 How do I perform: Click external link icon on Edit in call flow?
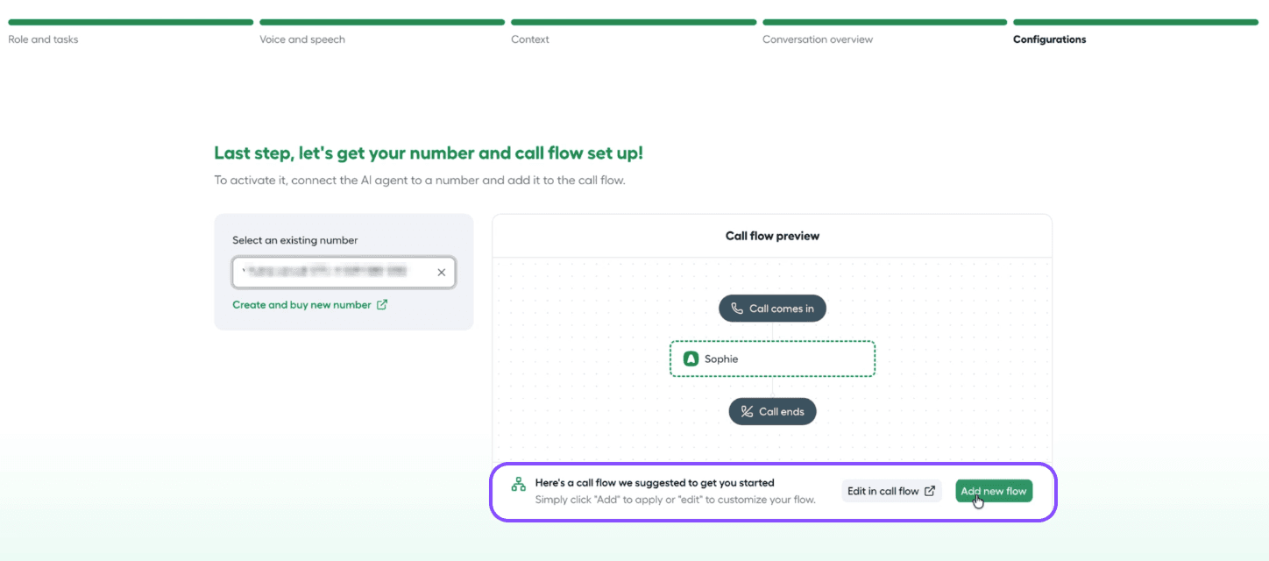(930, 491)
